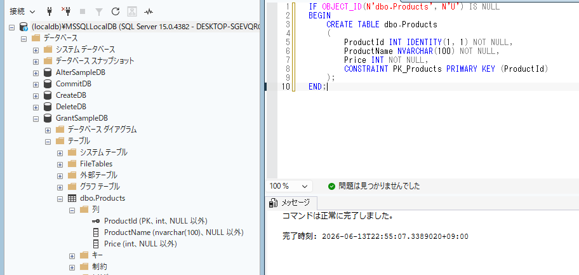Click the filter funnel icon
Image resolution: width=579 pixels, height=275 pixels.
click(99, 12)
